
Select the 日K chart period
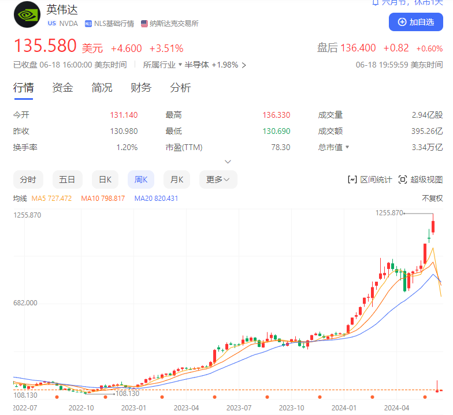[x=105, y=180]
